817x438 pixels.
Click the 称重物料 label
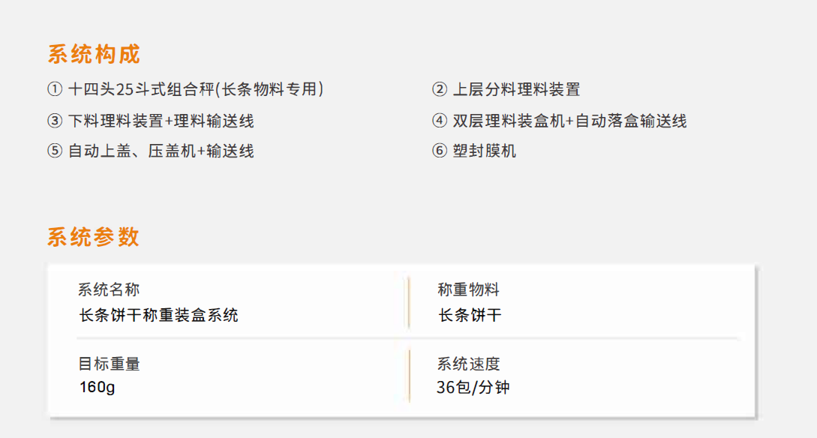(468, 289)
